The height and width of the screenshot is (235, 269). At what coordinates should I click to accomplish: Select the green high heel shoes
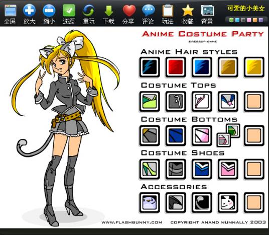[x=150, y=169]
